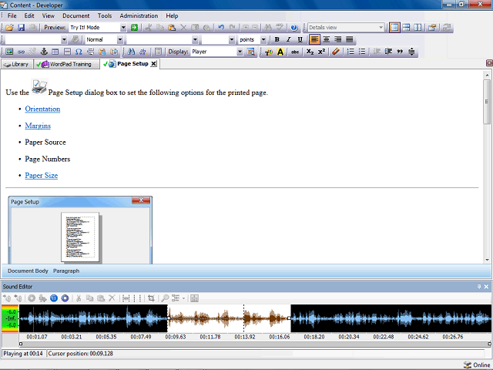Image resolution: width=493 pixels, height=370 pixels.
Task: Open view properties icon next to split views
Action: [x=432, y=28]
